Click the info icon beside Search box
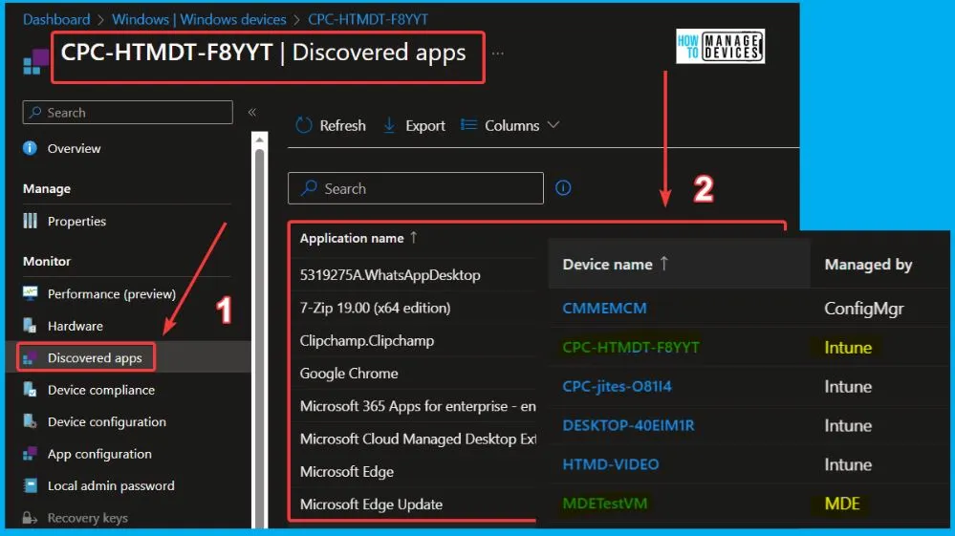The image size is (955, 536). click(563, 188)
